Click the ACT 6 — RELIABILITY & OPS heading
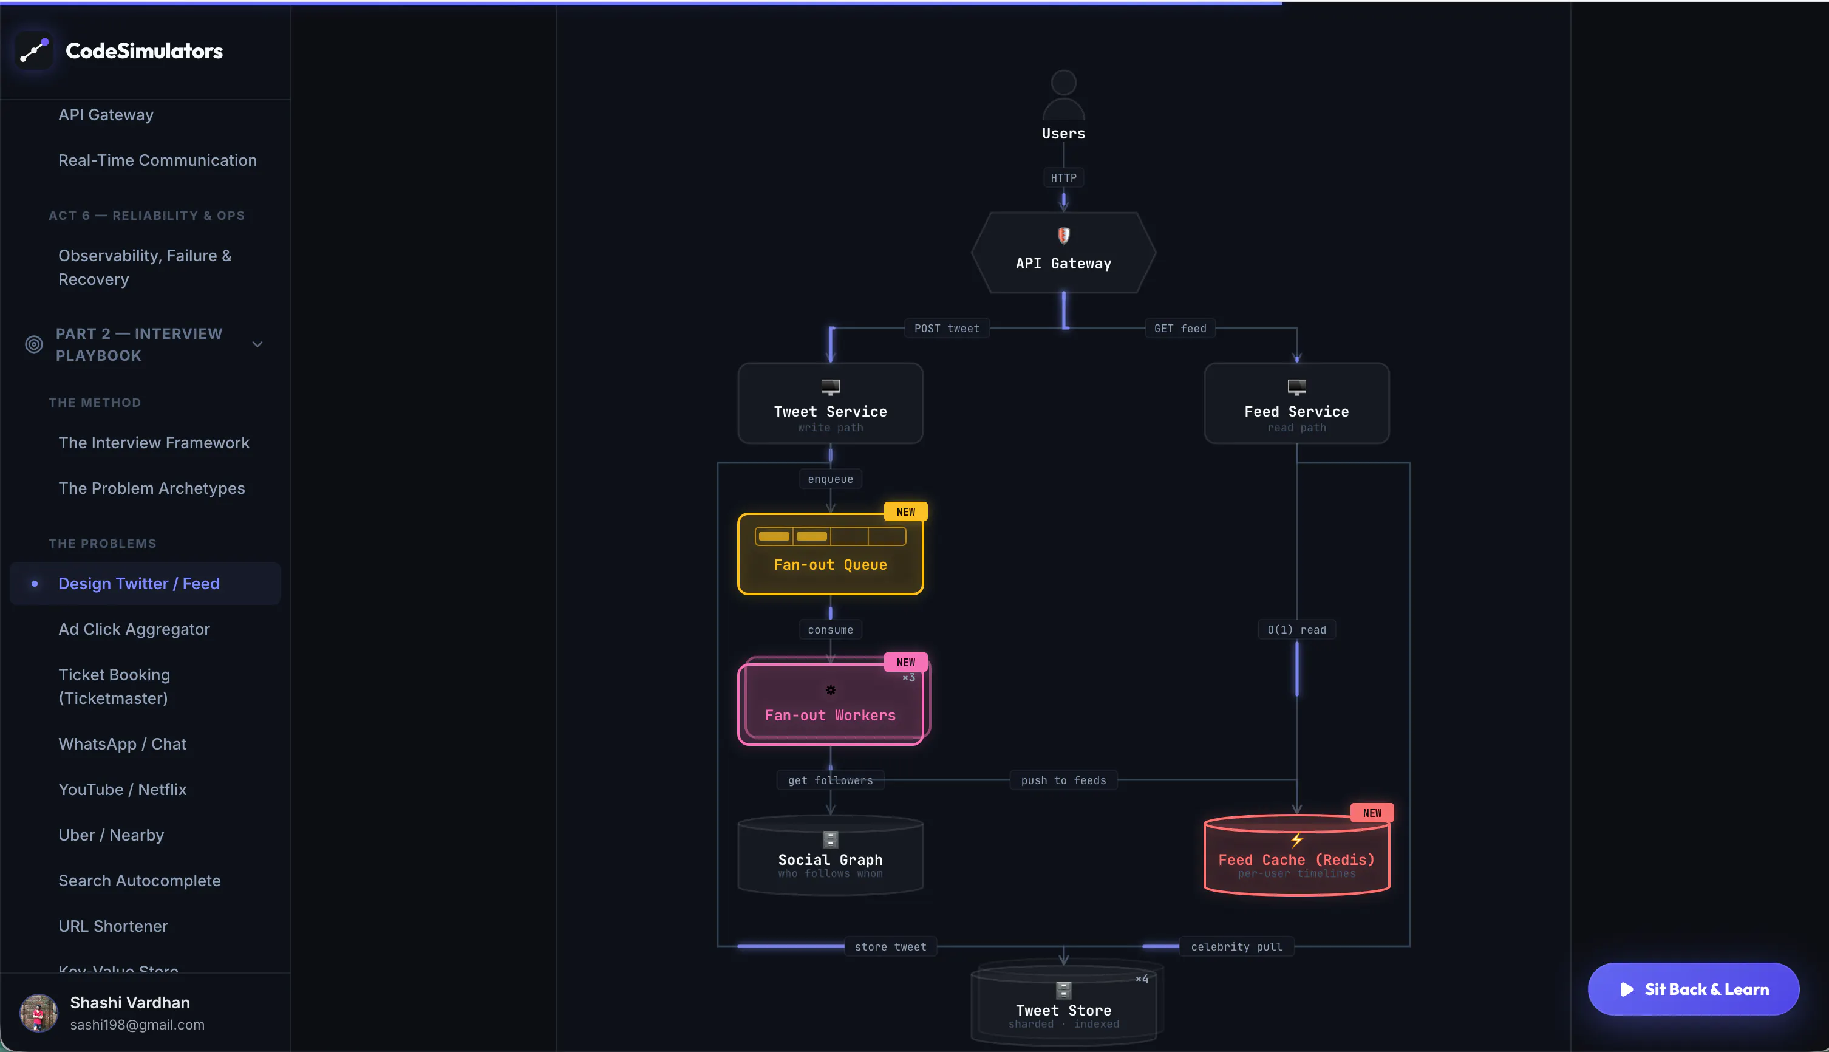Screen dimensions: 1829x1052 click(x=146, y=215)
